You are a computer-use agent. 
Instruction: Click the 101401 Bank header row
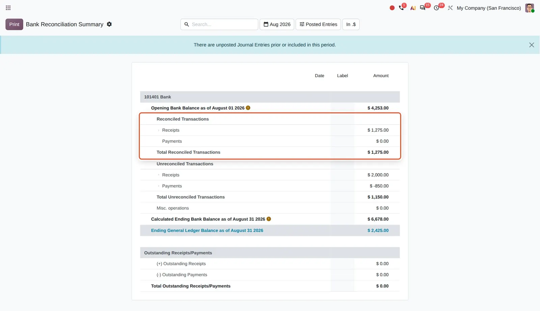tap(270, 97)
